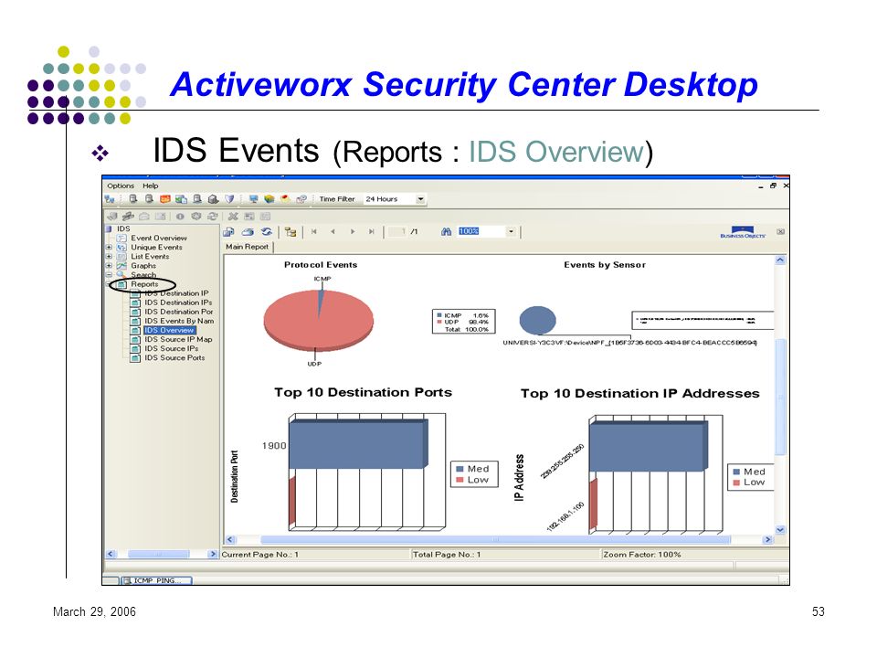The height and width of the screenshot is (658, 877).
Task: Open the IDS Destination IPs report
Action: [x=178, y=302]
